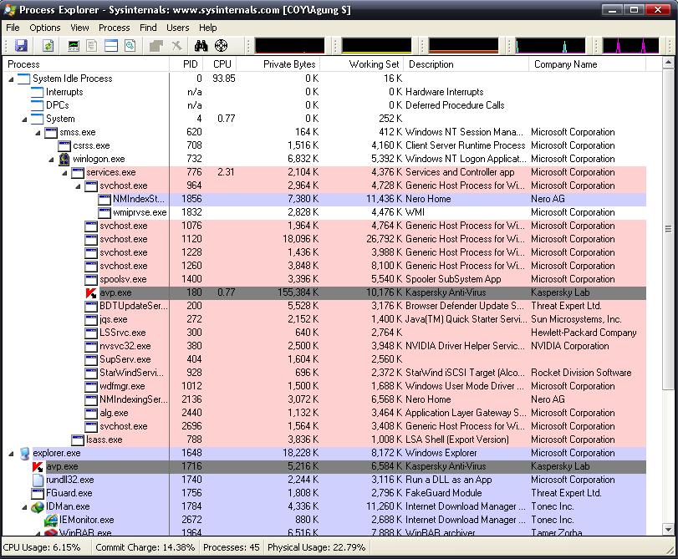Click the binoculars Find Handle icon
Viewport: 678px width, 559px height.
pyautogui.click(x=201, y=46)
